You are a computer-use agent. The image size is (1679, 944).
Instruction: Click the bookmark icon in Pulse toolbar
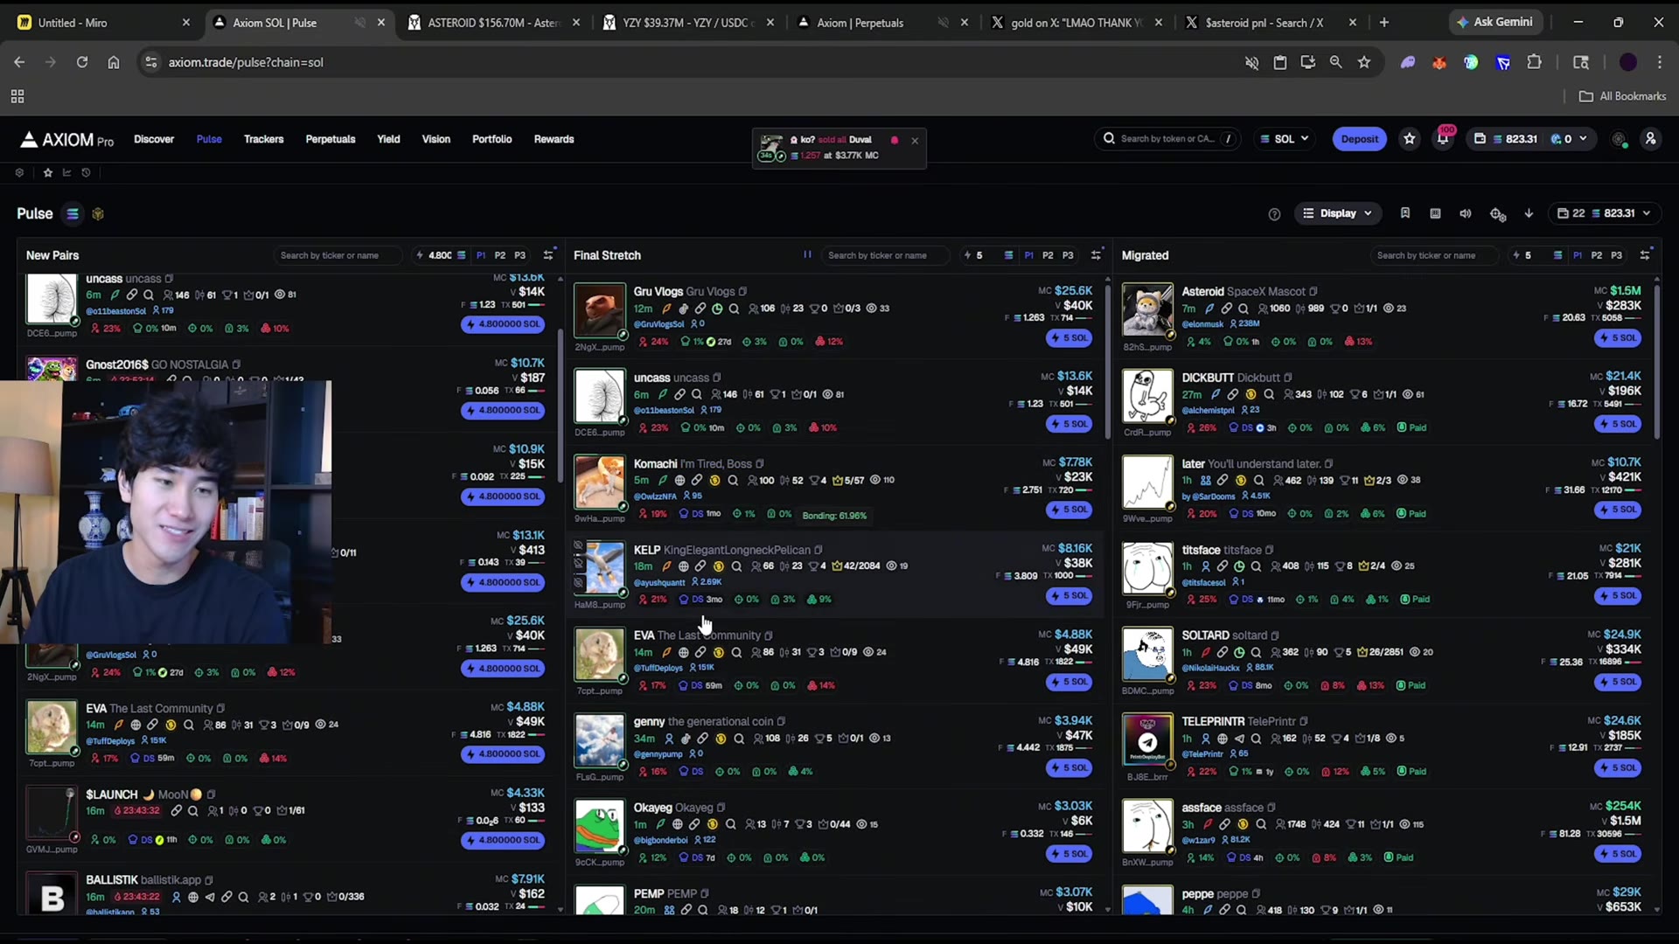coord(1405,213)
